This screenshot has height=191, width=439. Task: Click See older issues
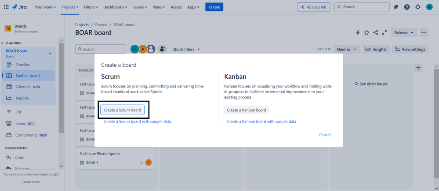pyautogui.click(x=371, y=84)
